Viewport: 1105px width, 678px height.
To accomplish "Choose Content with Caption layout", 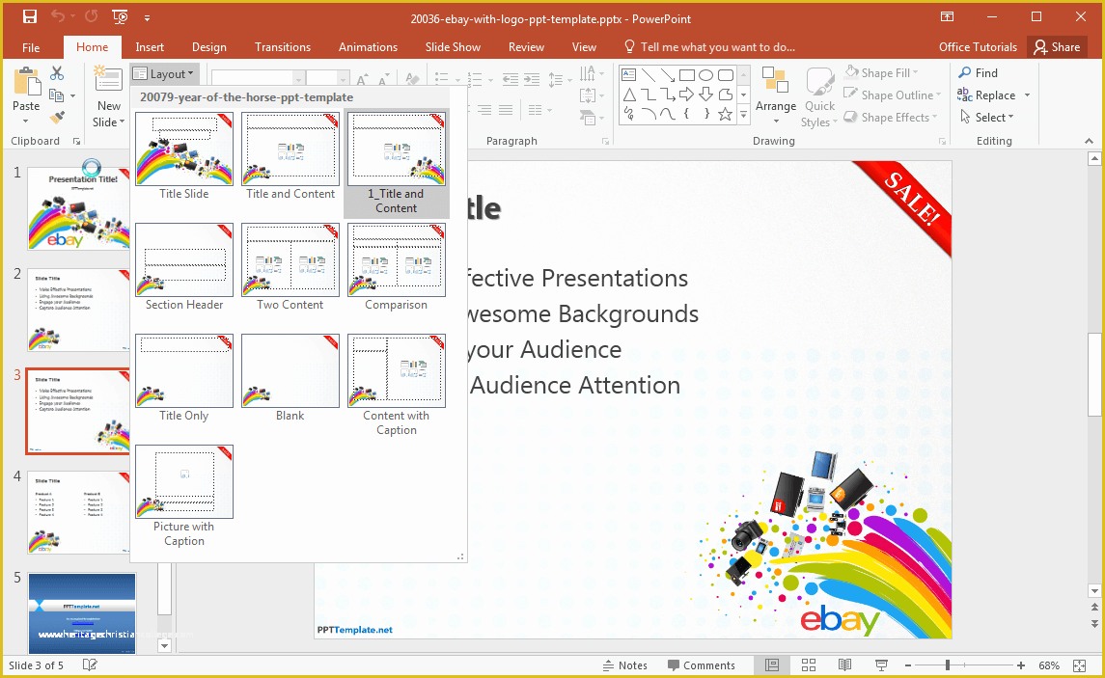I will coord(396,385).
